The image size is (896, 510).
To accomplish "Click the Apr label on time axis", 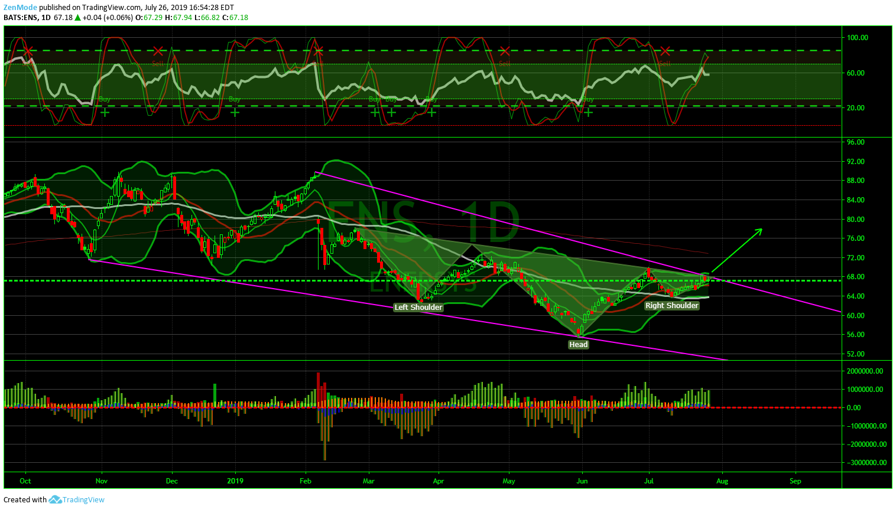I will (439, 481).
